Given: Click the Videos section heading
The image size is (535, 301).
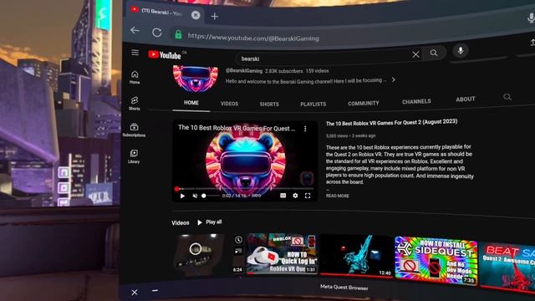Looking at the screenshot, I should 181,223.
